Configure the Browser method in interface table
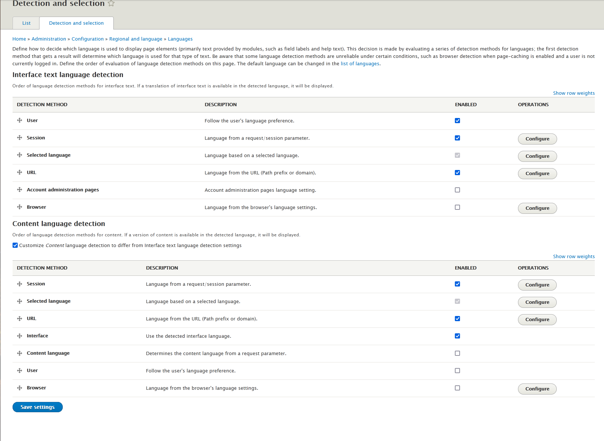Image resolution: width=604 pixels, height=441 pixels. 537,208
